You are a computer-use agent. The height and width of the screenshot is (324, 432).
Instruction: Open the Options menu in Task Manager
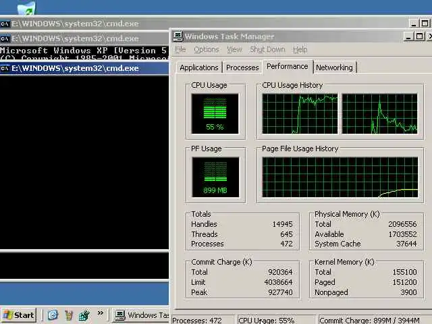pos(207,49)
